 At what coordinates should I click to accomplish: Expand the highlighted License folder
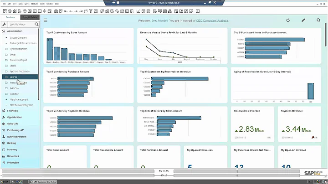[20, 77]
